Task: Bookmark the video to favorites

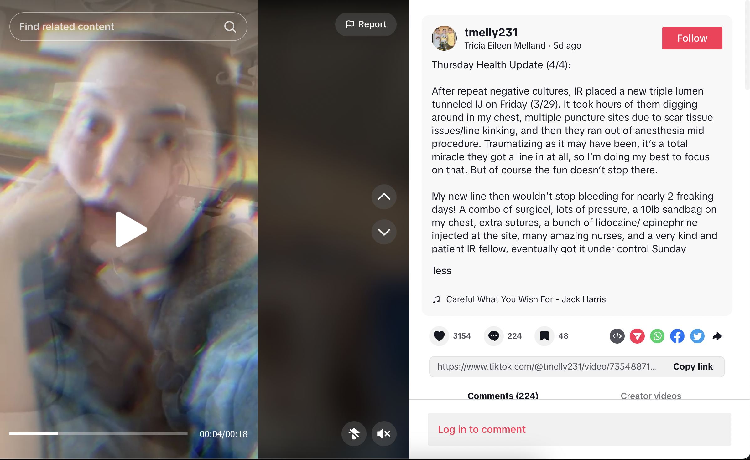Action: point(544,336)
